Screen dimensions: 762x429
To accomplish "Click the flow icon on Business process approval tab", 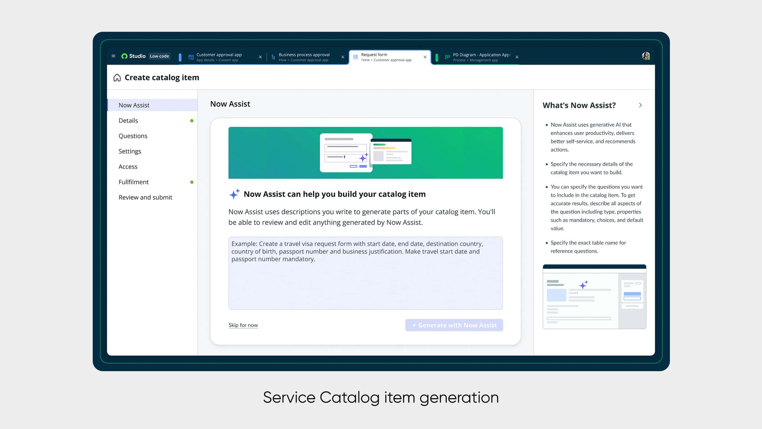I will pyautogui.click(x=273, y=57).
